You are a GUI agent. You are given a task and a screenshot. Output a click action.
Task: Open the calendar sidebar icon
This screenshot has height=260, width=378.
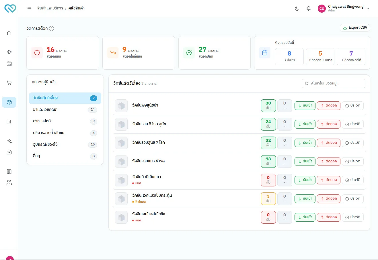[9, 64]
